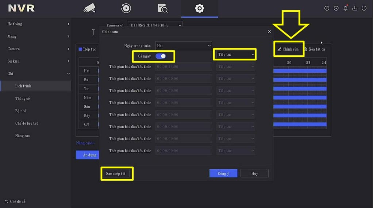Click the download icon at top right

tap(354, 8)
